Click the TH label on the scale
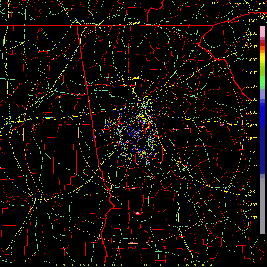The image size is (267, 267). (255, 231)
